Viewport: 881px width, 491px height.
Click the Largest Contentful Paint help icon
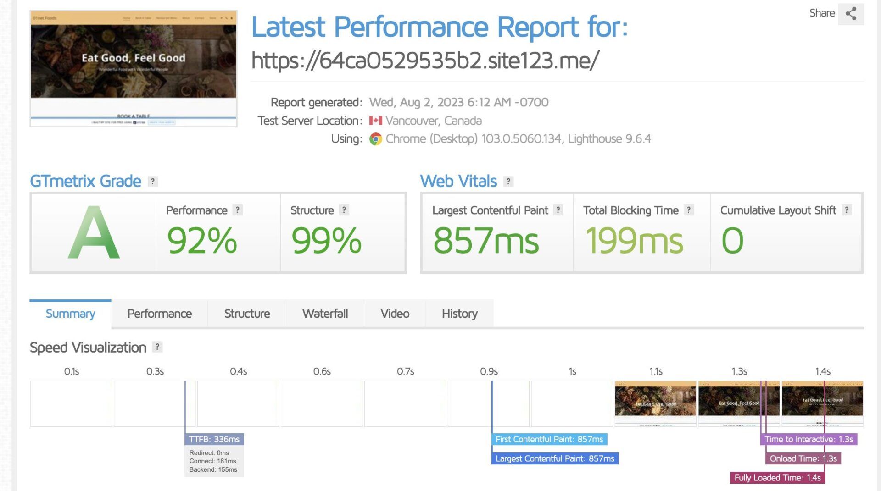(558, 210)
